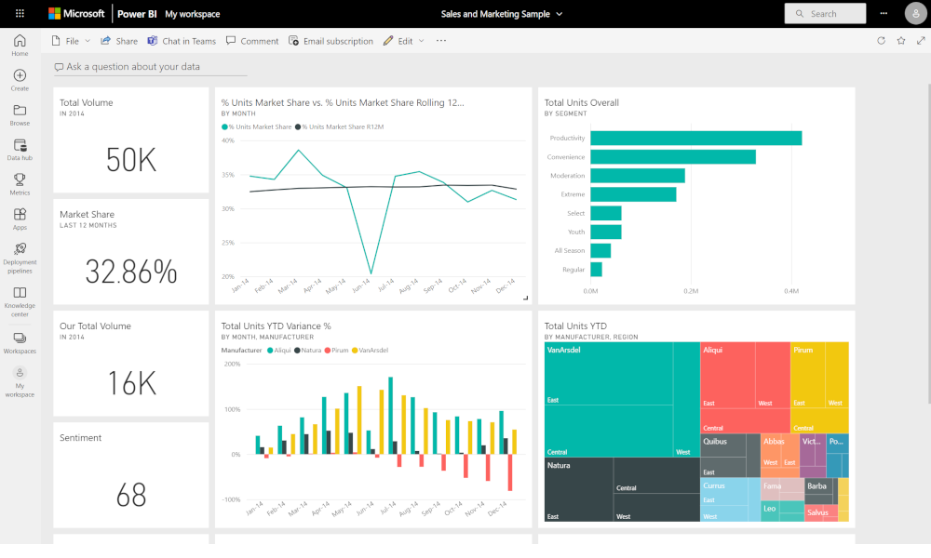The height and width of the screenshot is (558, 931).
Task: Open Apps in the left navigation
Action: [x=20, y=219]
